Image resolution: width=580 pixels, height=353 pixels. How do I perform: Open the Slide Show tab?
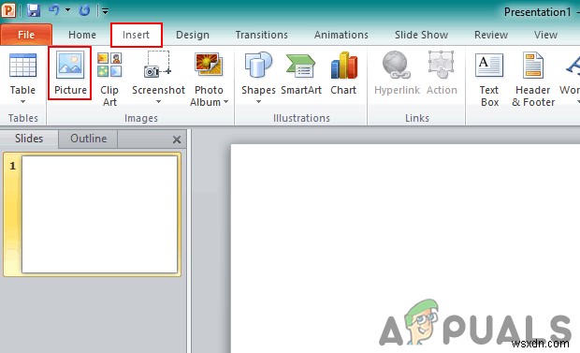(x=421, y=35)
